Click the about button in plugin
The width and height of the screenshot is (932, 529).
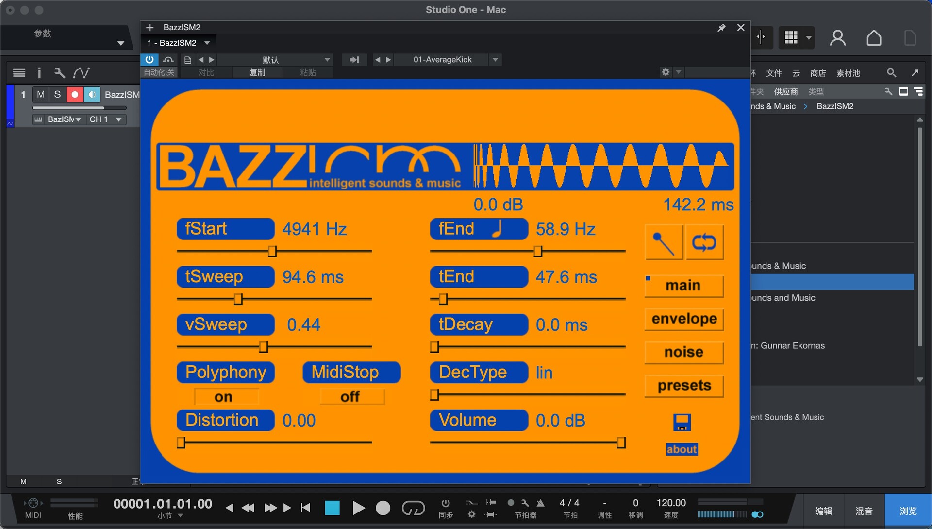682,449
